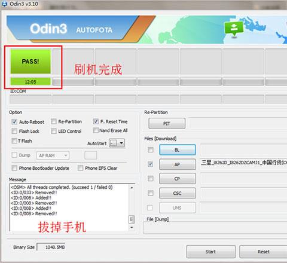This screenshot has width=287, height=263.
Task: Click the UMS file button
Action: [x=178, y=208]
